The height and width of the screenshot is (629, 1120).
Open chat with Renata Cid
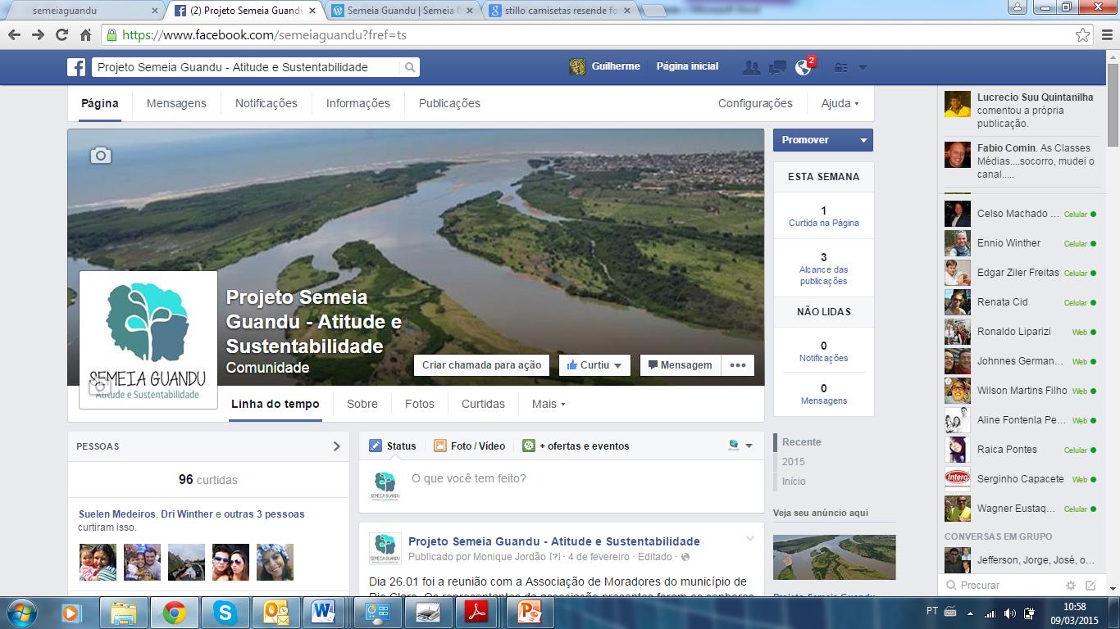coord(1021,302)
